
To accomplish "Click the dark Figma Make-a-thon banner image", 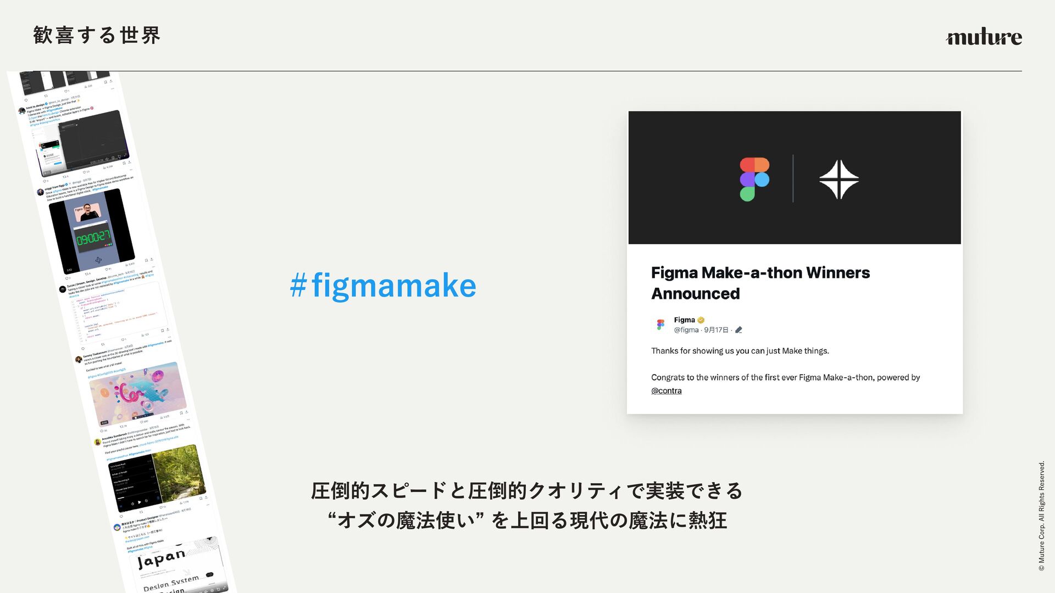I will click(x=795, y=177).
